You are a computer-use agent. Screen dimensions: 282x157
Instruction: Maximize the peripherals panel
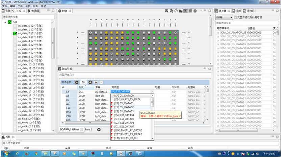tap(53, 11)
